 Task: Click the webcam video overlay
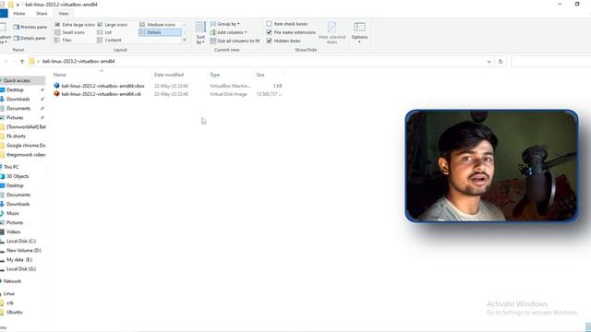point(491,166)
